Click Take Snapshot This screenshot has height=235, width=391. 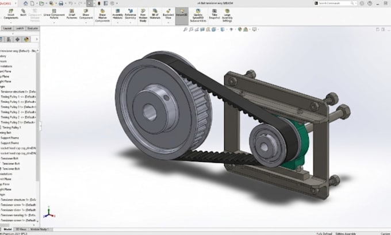click(214, 14)
